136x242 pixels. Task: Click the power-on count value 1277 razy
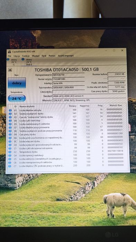coord(117,87)
